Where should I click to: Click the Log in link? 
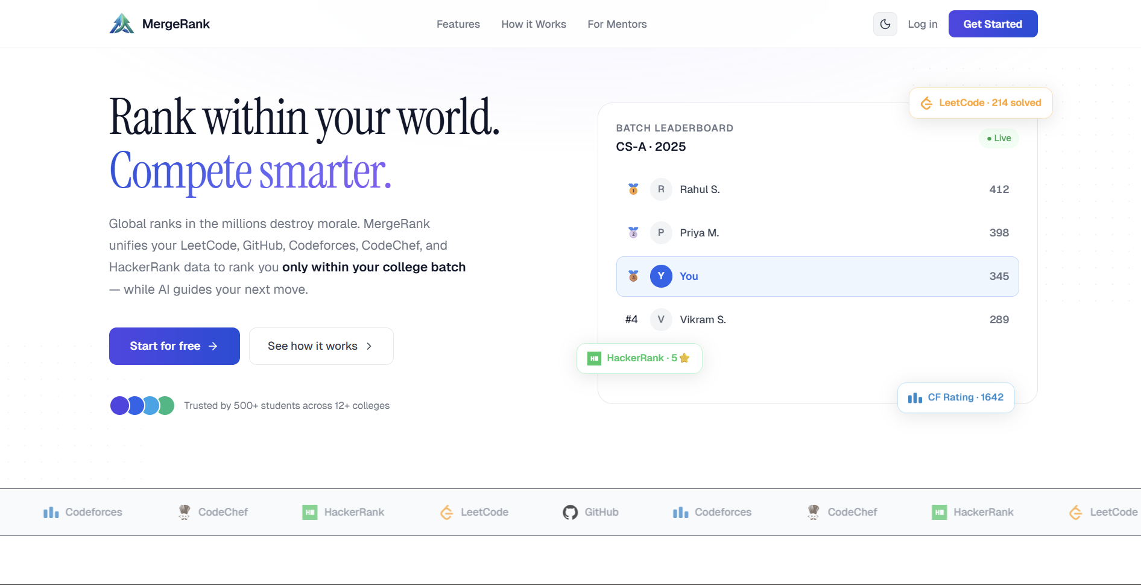point(922,24)
